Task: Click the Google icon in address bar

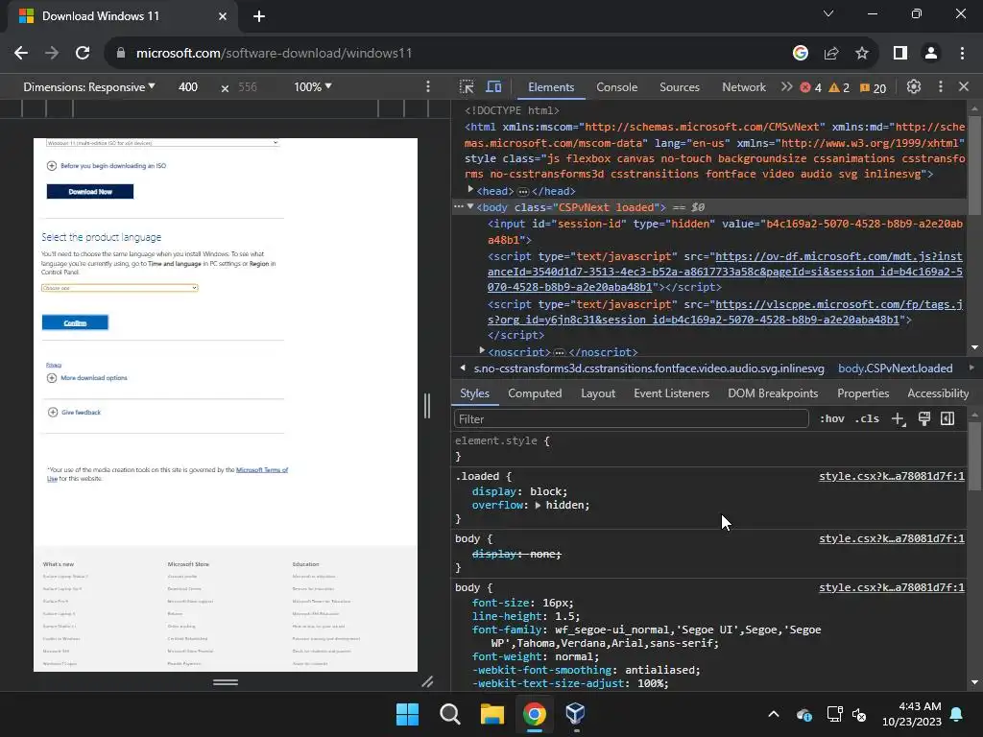Action: 800,54
